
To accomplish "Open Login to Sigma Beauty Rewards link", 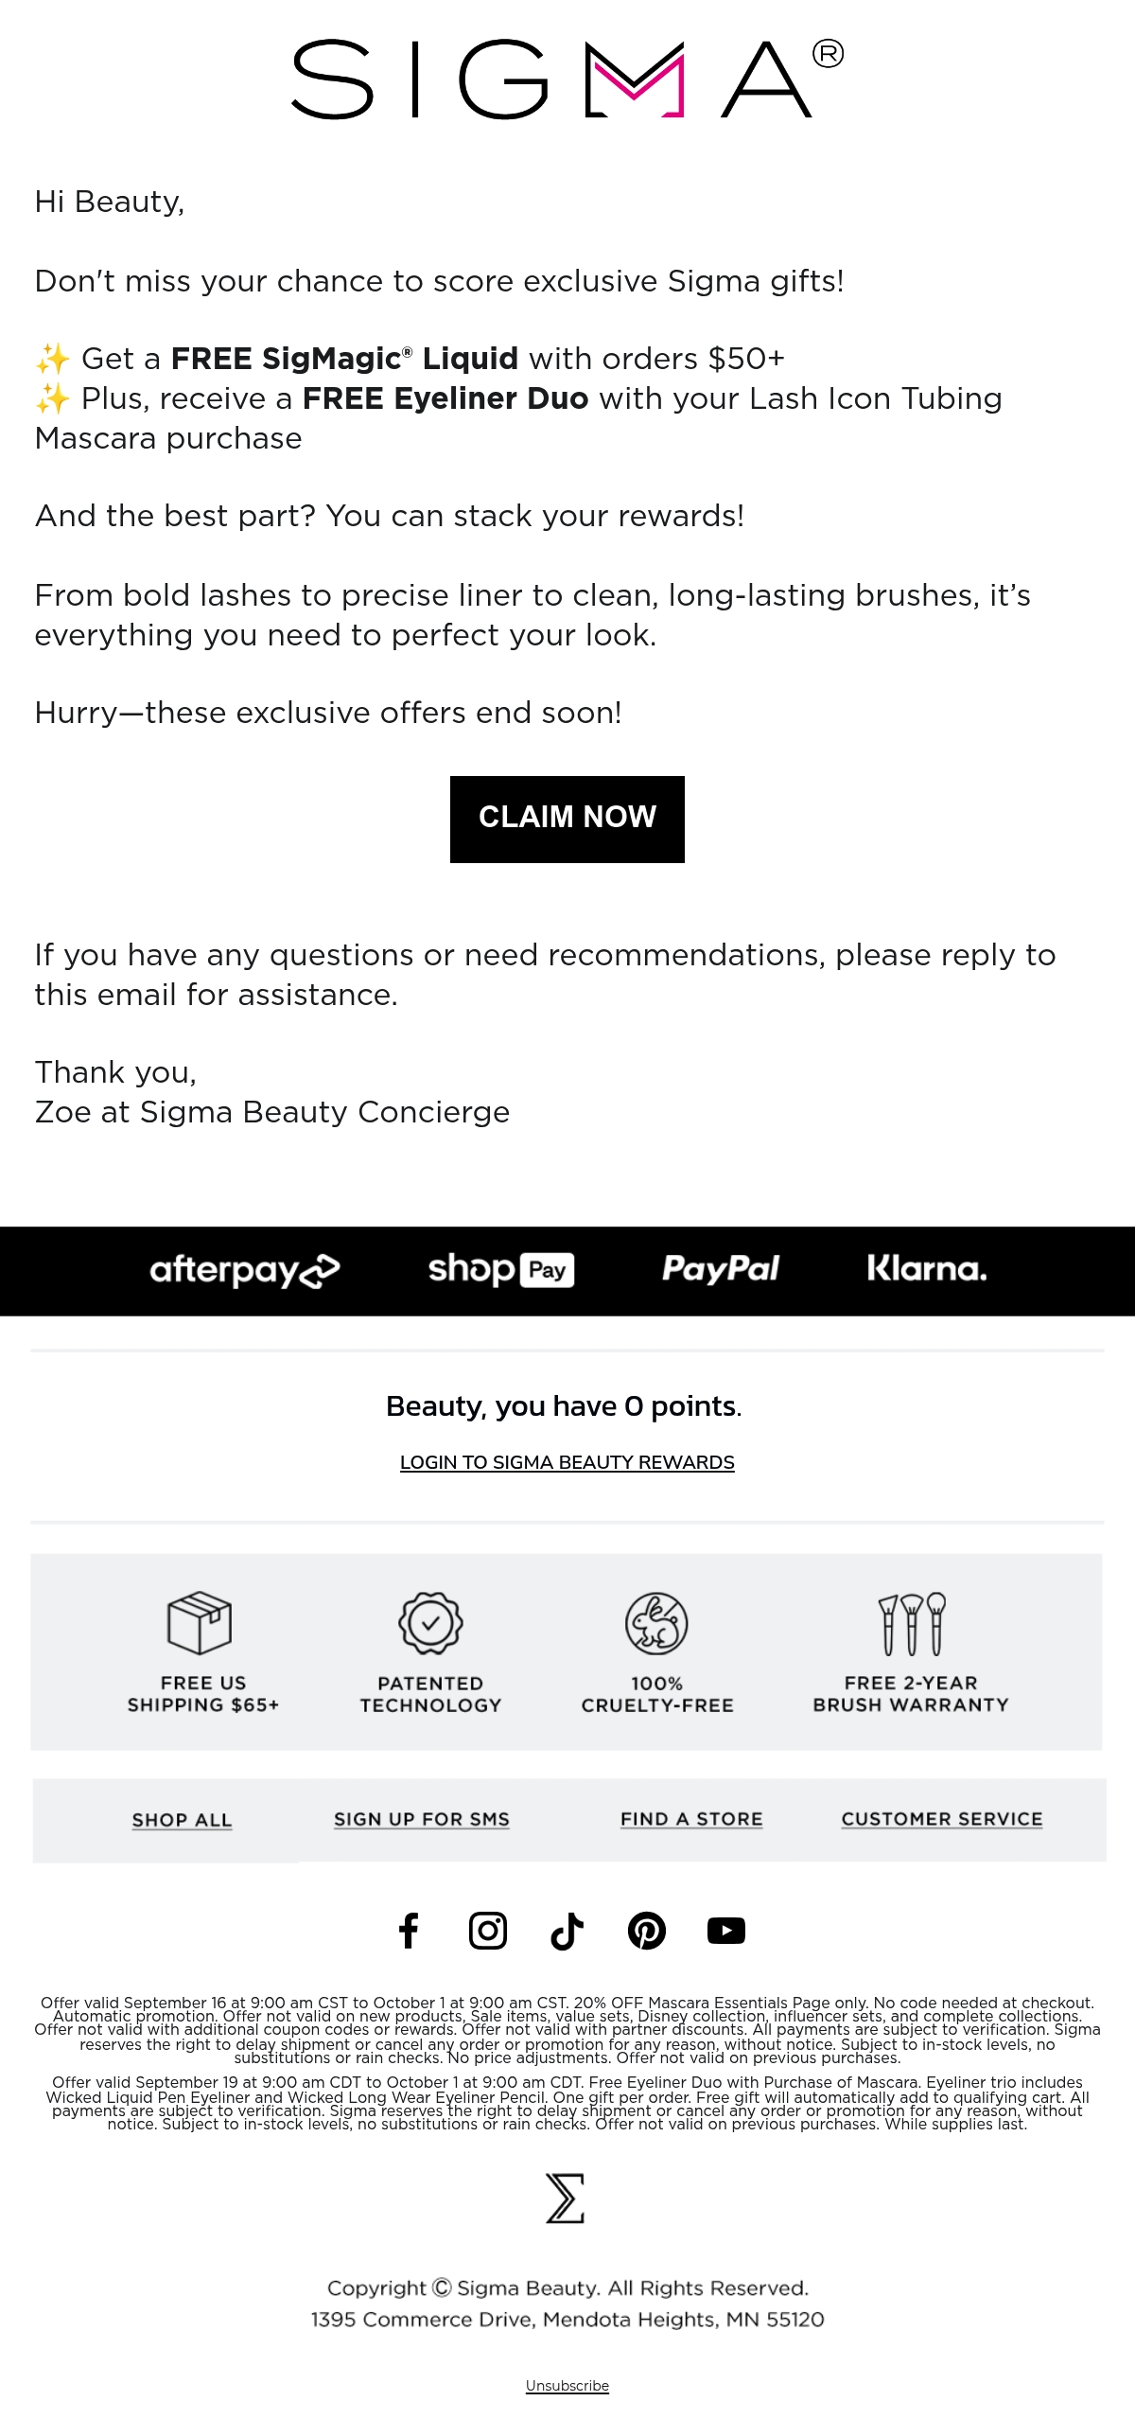I will click(x=567, y=1462).
